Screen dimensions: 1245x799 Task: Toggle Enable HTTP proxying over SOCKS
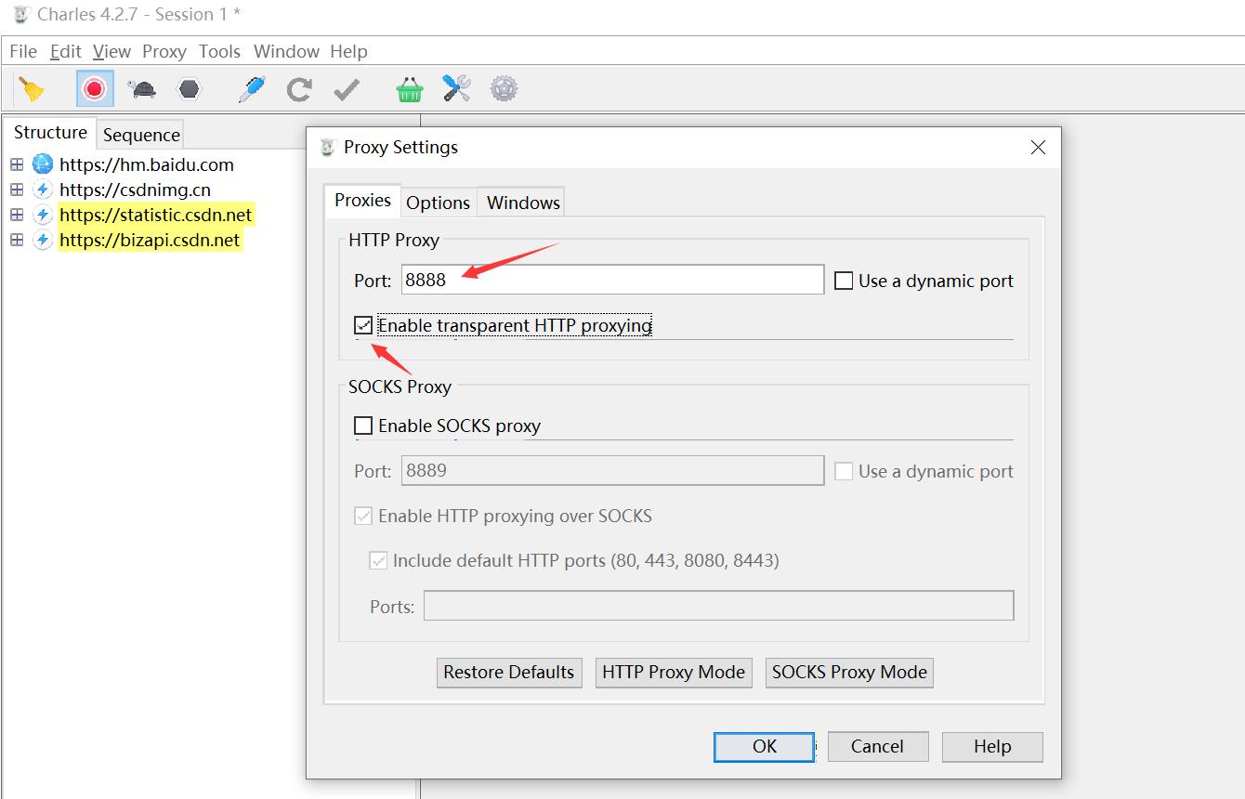pos(363,516)
